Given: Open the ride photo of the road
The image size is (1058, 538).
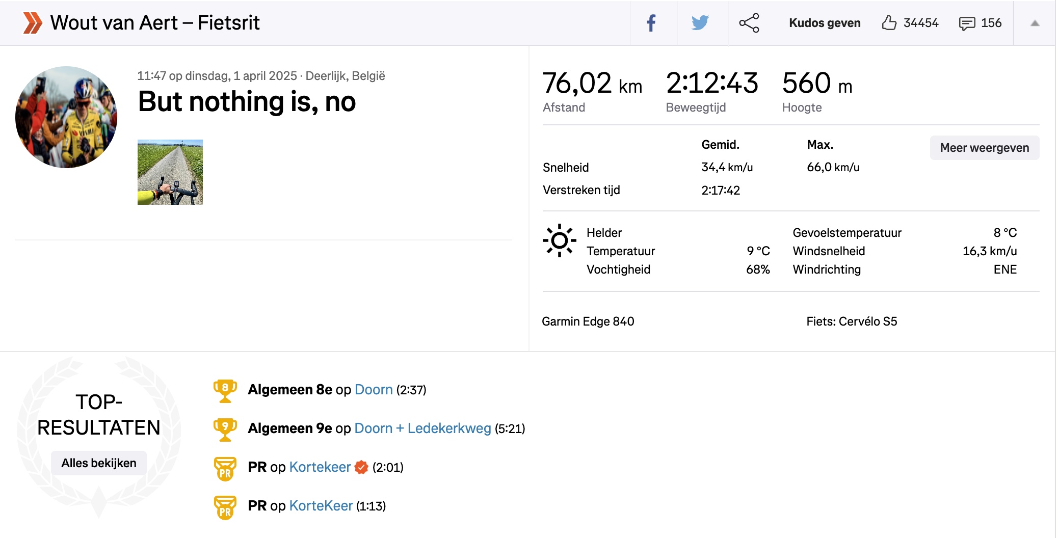Looking at the screenshot, I should tap(171, 172).
